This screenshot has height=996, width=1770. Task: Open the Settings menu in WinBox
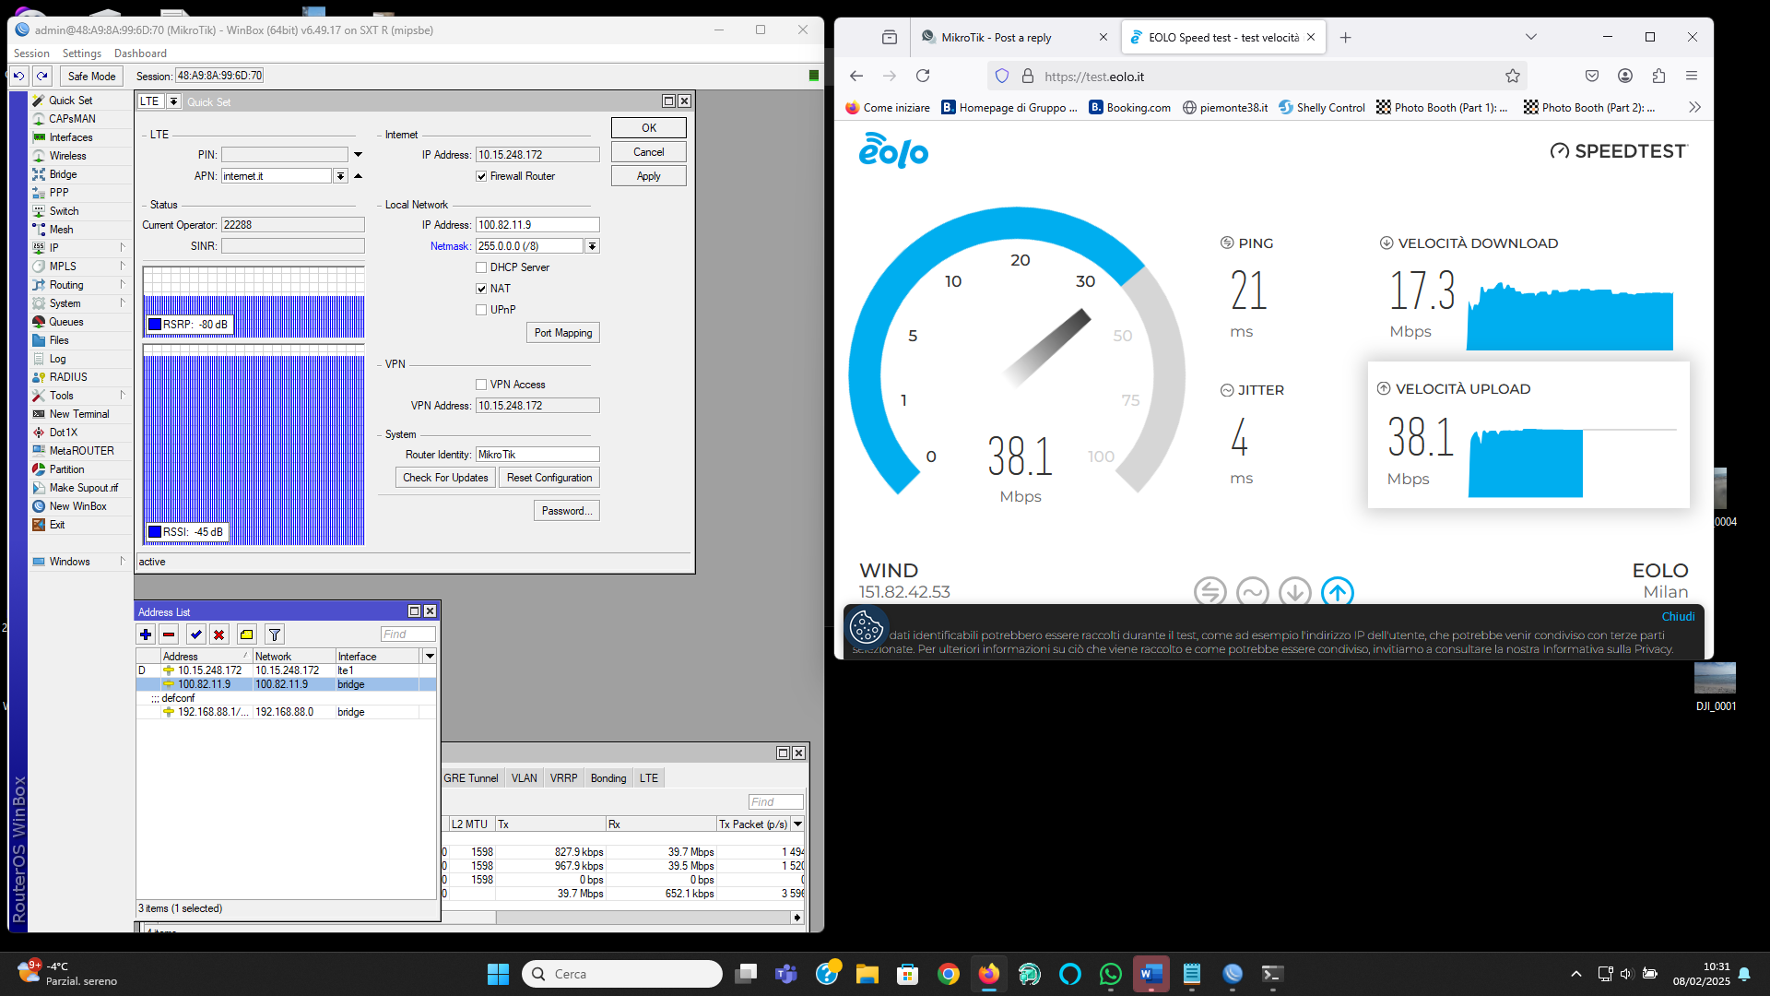click(82, 53)
